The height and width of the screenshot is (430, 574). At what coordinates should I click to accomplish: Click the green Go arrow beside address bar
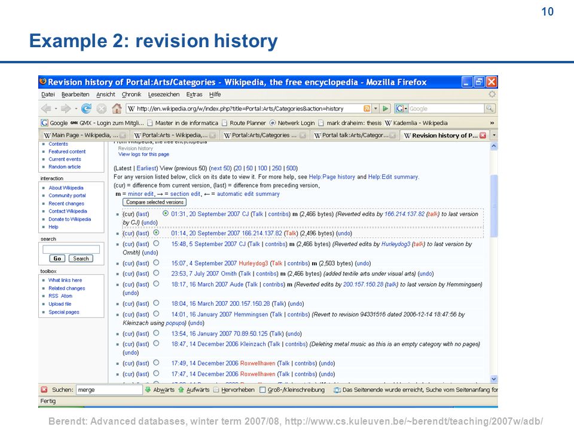pyautogui.click(x=385, y=109)
